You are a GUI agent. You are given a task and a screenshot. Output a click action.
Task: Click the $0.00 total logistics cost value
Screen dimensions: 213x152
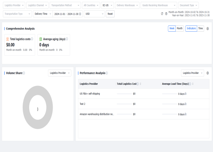click(10, 45)
